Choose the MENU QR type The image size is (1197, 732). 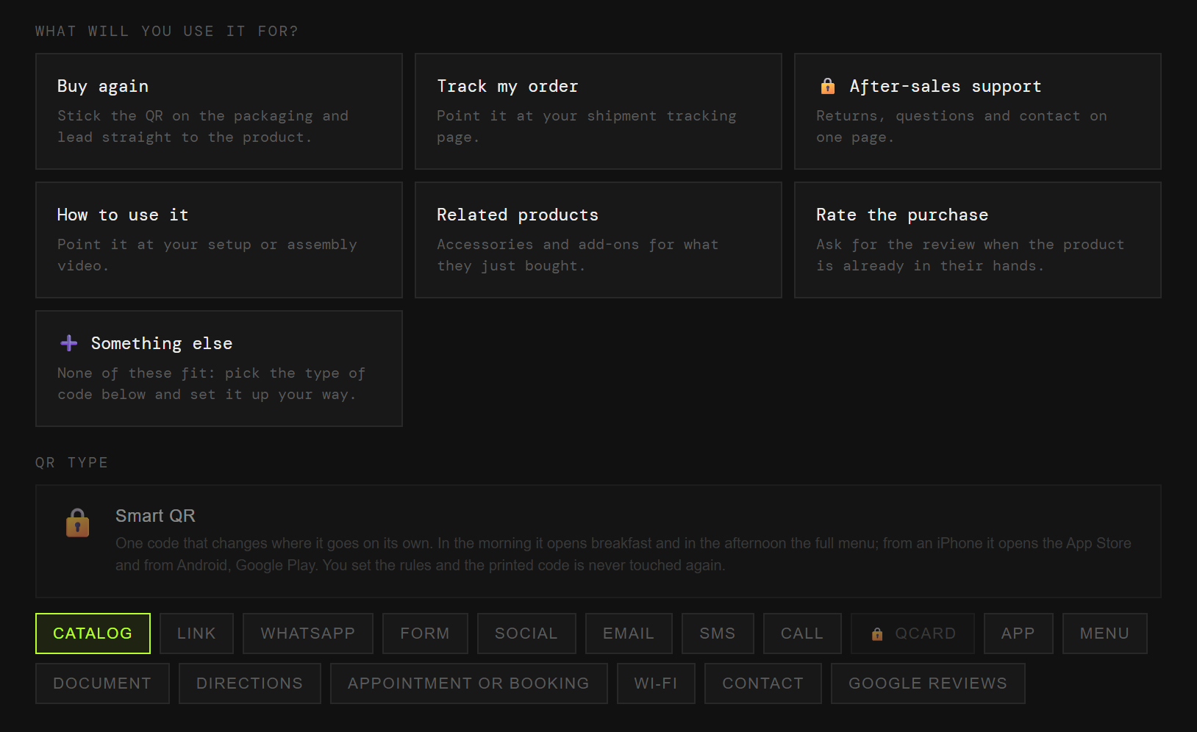pyautogui.click(x=1104, y=634)
